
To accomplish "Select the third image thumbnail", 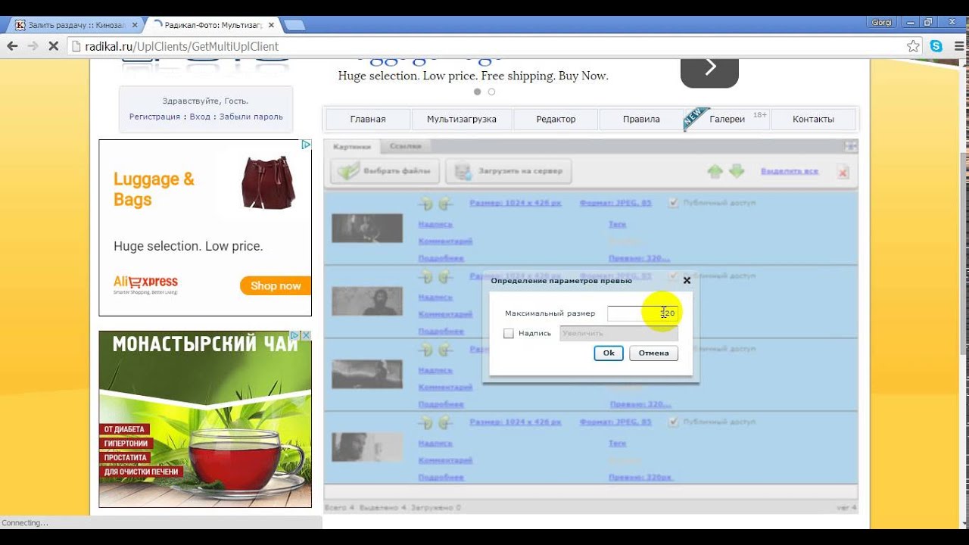I will tap(367, 374).
